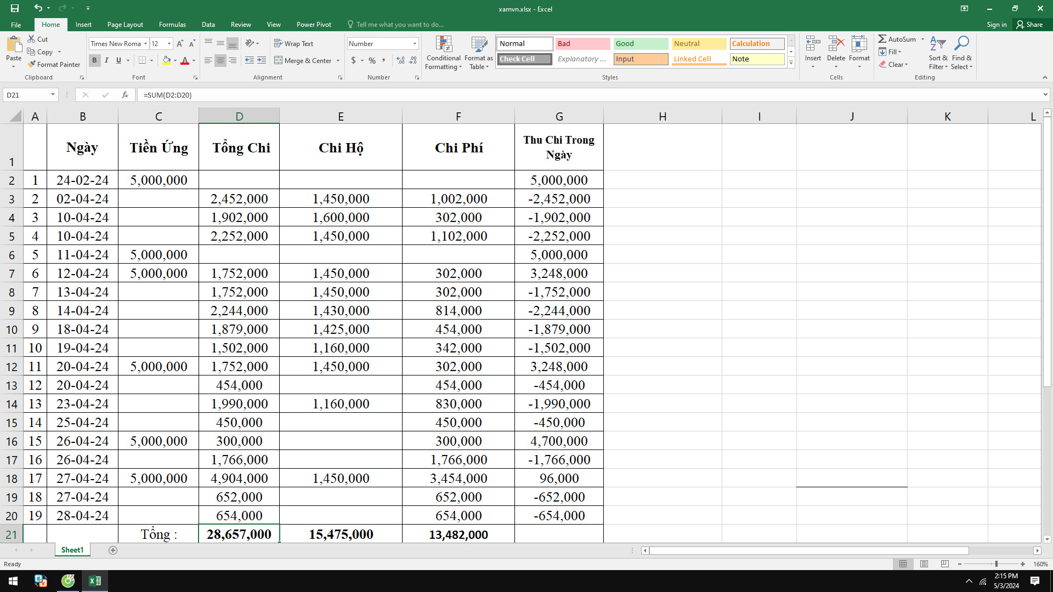Apply the Percent Style format
The height and width of the screenshot is (592, 1053).
point(372,60)
